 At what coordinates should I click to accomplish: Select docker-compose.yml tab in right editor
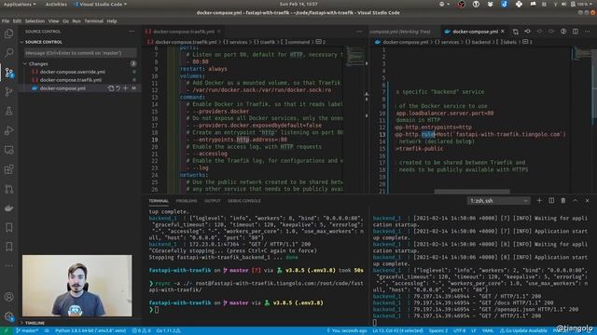coord(475,32)
